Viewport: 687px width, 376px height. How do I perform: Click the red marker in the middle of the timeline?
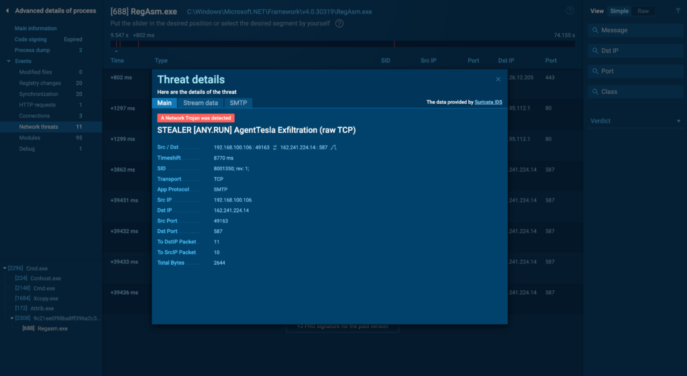(x=394, y=44)
